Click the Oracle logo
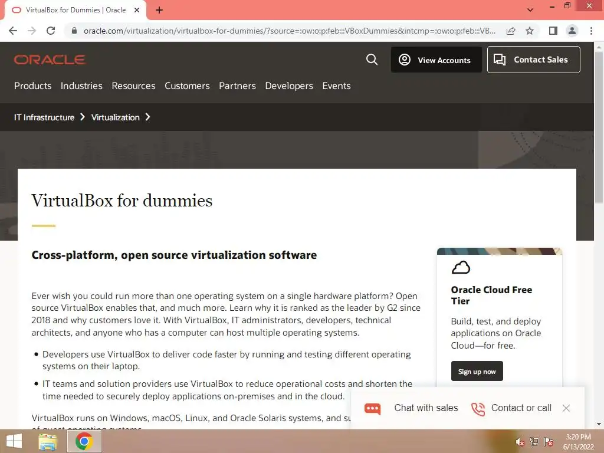Screen dimensions: 604x453 50,60
